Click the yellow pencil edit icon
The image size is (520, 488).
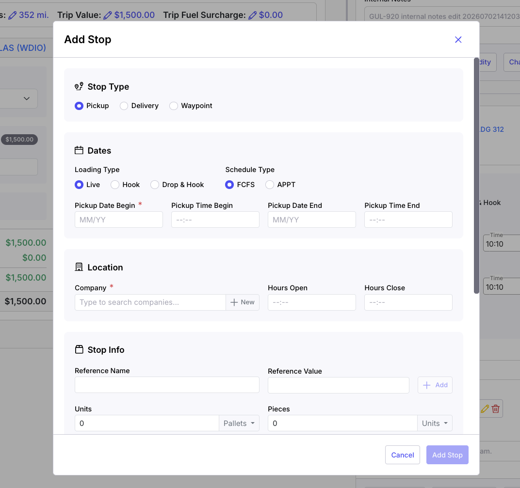485,409
